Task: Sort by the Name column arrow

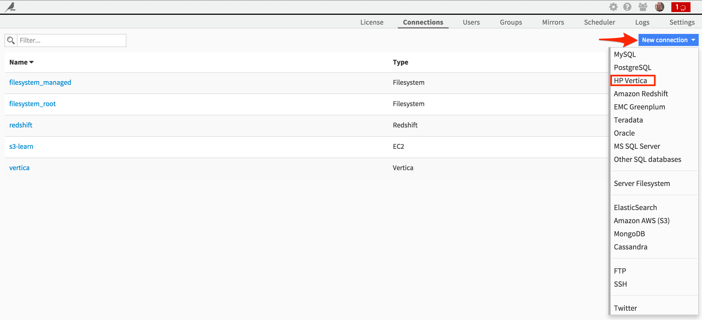Action: point(31,62)
